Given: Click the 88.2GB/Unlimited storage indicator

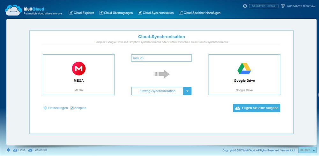Looking at the screenshot, I should pyautogui.click(x=263, y=6).
